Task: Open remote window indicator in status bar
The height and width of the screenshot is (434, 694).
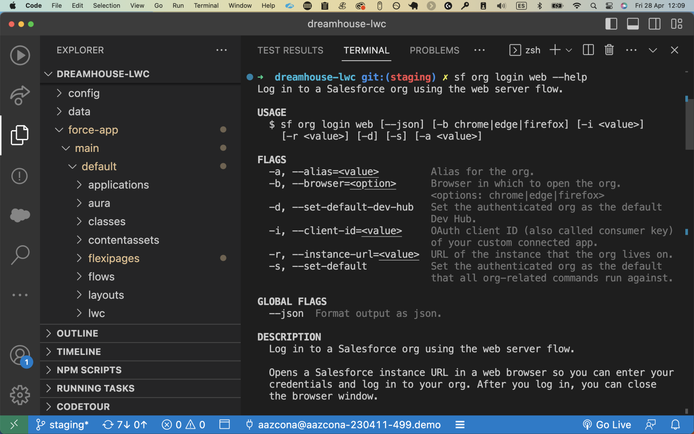Action: click(14, 424)
